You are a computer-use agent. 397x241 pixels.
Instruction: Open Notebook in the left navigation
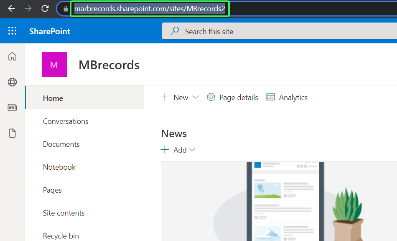[59, 167]
